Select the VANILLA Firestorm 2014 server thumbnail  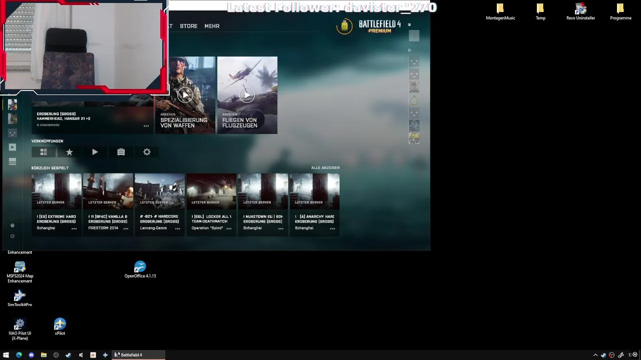click(108, 191)
